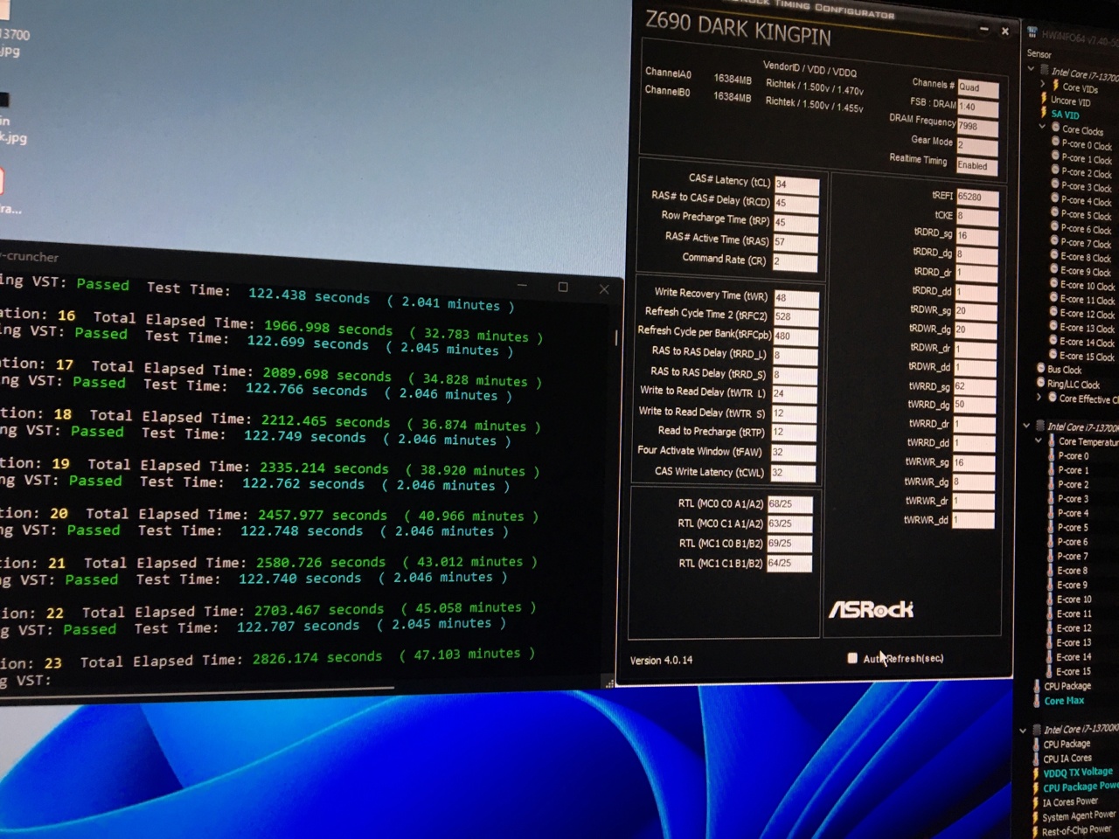The image size is (1119, 839).
Task: Click the tREFI value field
Action: [977, 198]
